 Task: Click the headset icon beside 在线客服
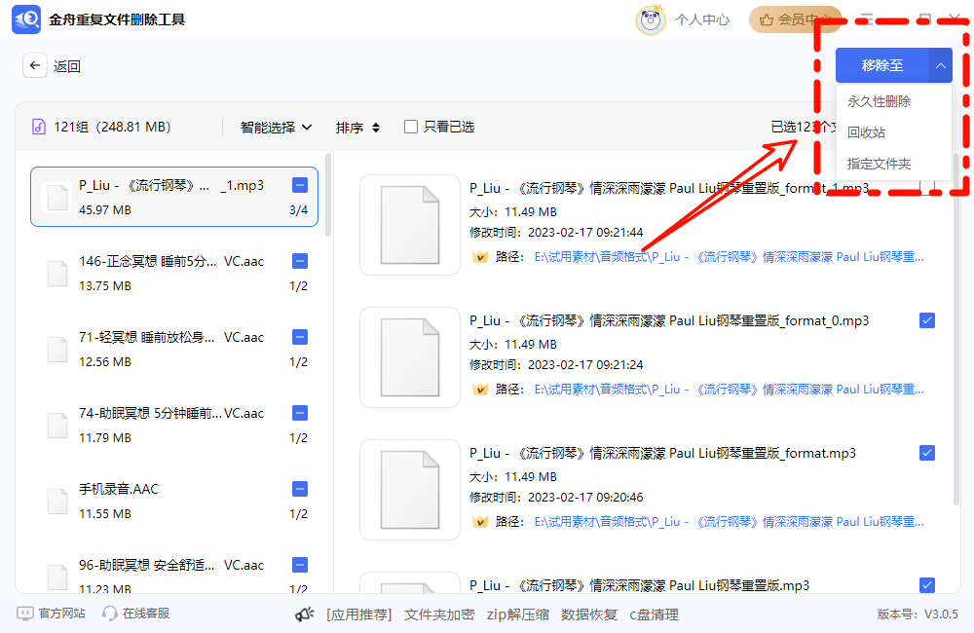pos(110,614)
